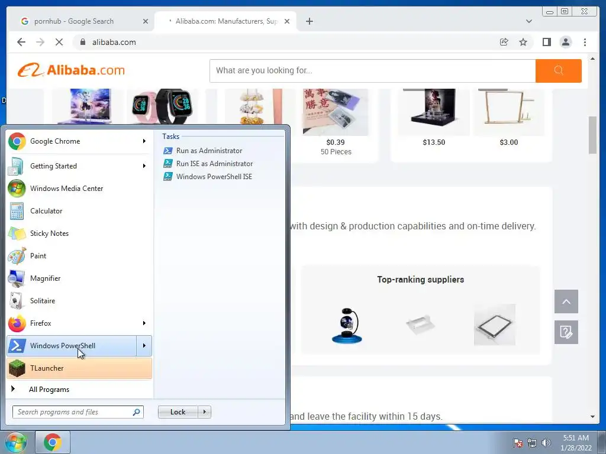
Task: Expand Getting Started submenu arrow
Action: 144,166
